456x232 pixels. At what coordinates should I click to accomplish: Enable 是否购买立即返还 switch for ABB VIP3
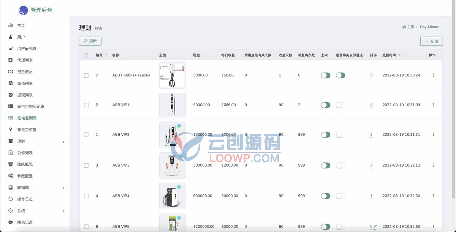coord(340,165)
